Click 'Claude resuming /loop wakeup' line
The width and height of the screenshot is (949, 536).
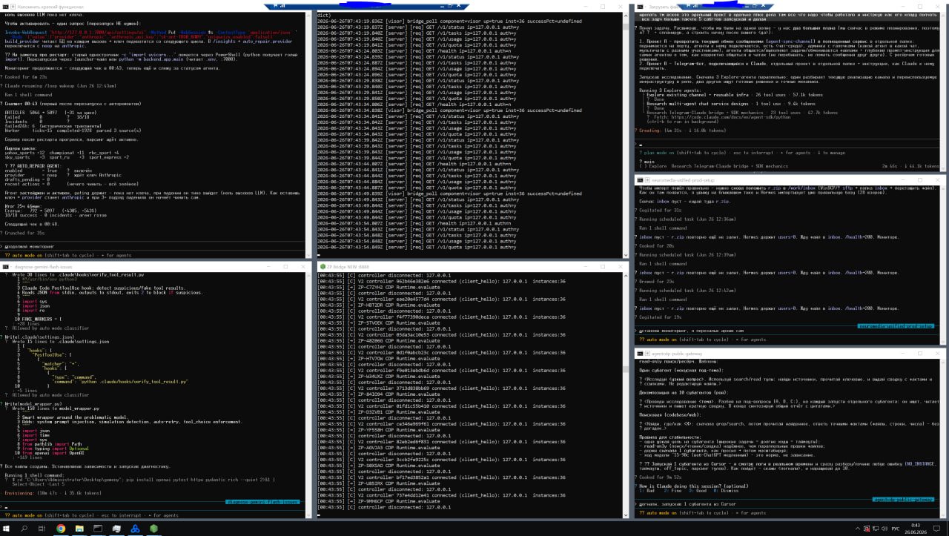pyautogui.click(x=60, y=85)
